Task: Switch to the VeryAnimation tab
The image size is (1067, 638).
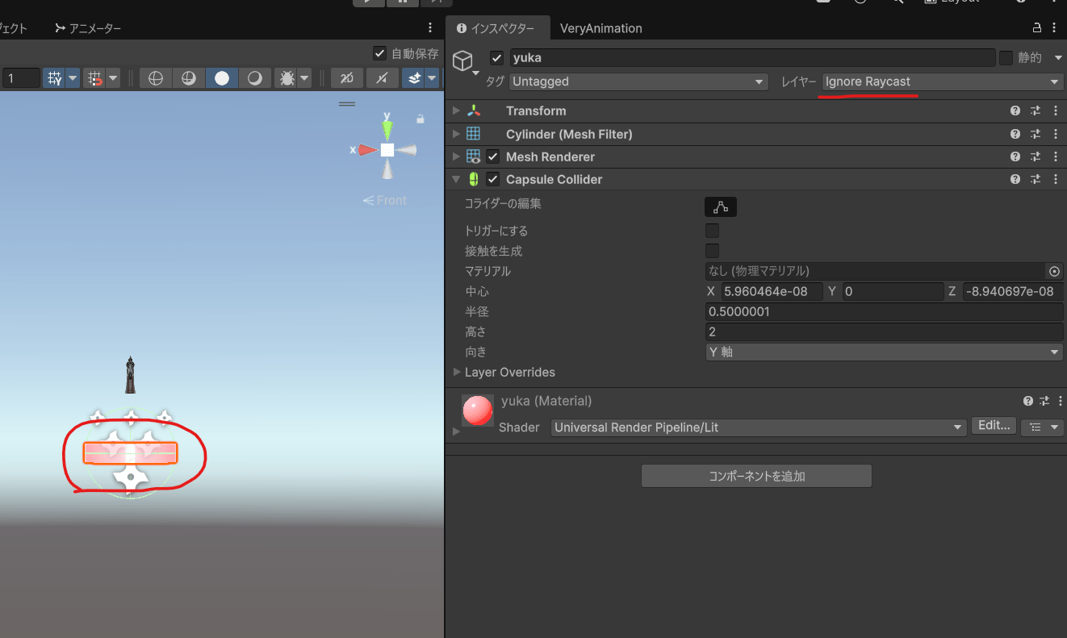Action: click(x=600, y=28)
